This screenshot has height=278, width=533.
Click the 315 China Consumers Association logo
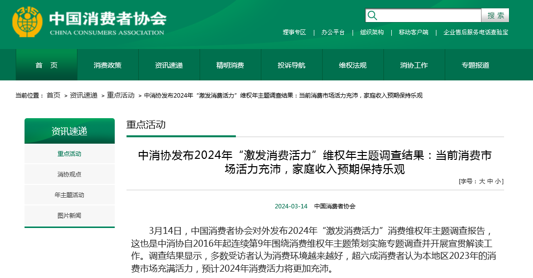pyautogui.click(x=89, y=22)
